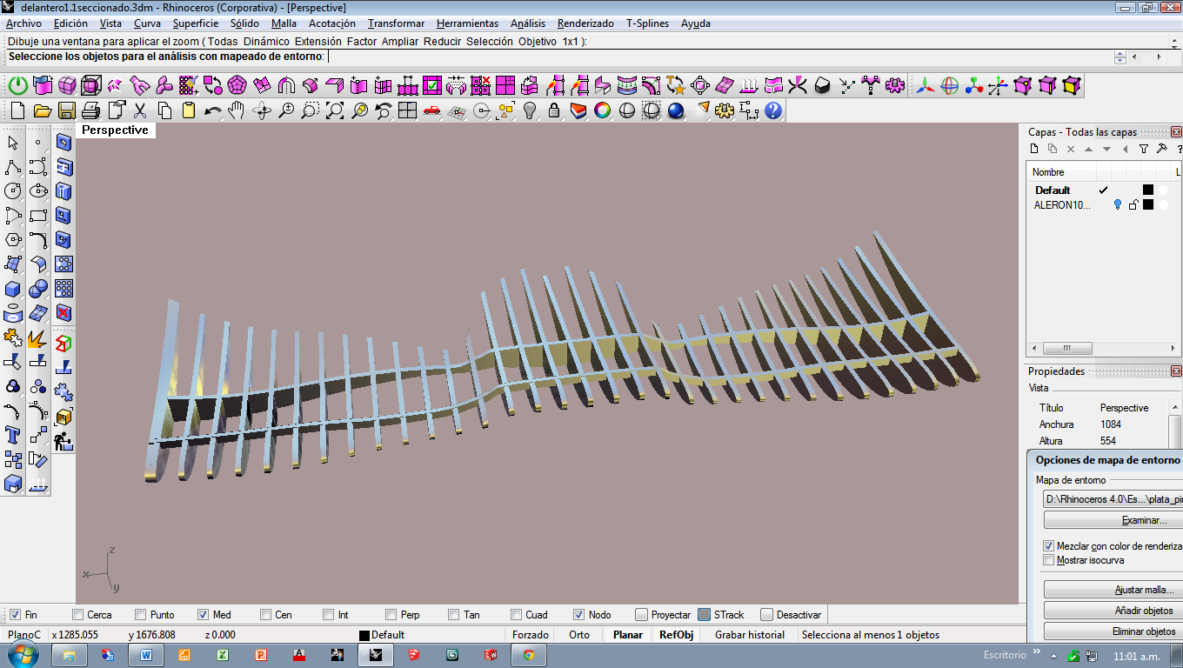Enable the Cerca object snap checkbox
Screen dimensions: 1183x668
click(77, 615)
